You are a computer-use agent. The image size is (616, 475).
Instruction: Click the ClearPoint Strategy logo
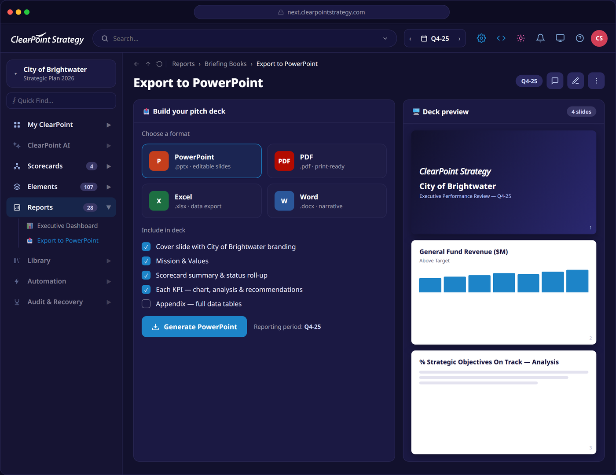(47, 39)
